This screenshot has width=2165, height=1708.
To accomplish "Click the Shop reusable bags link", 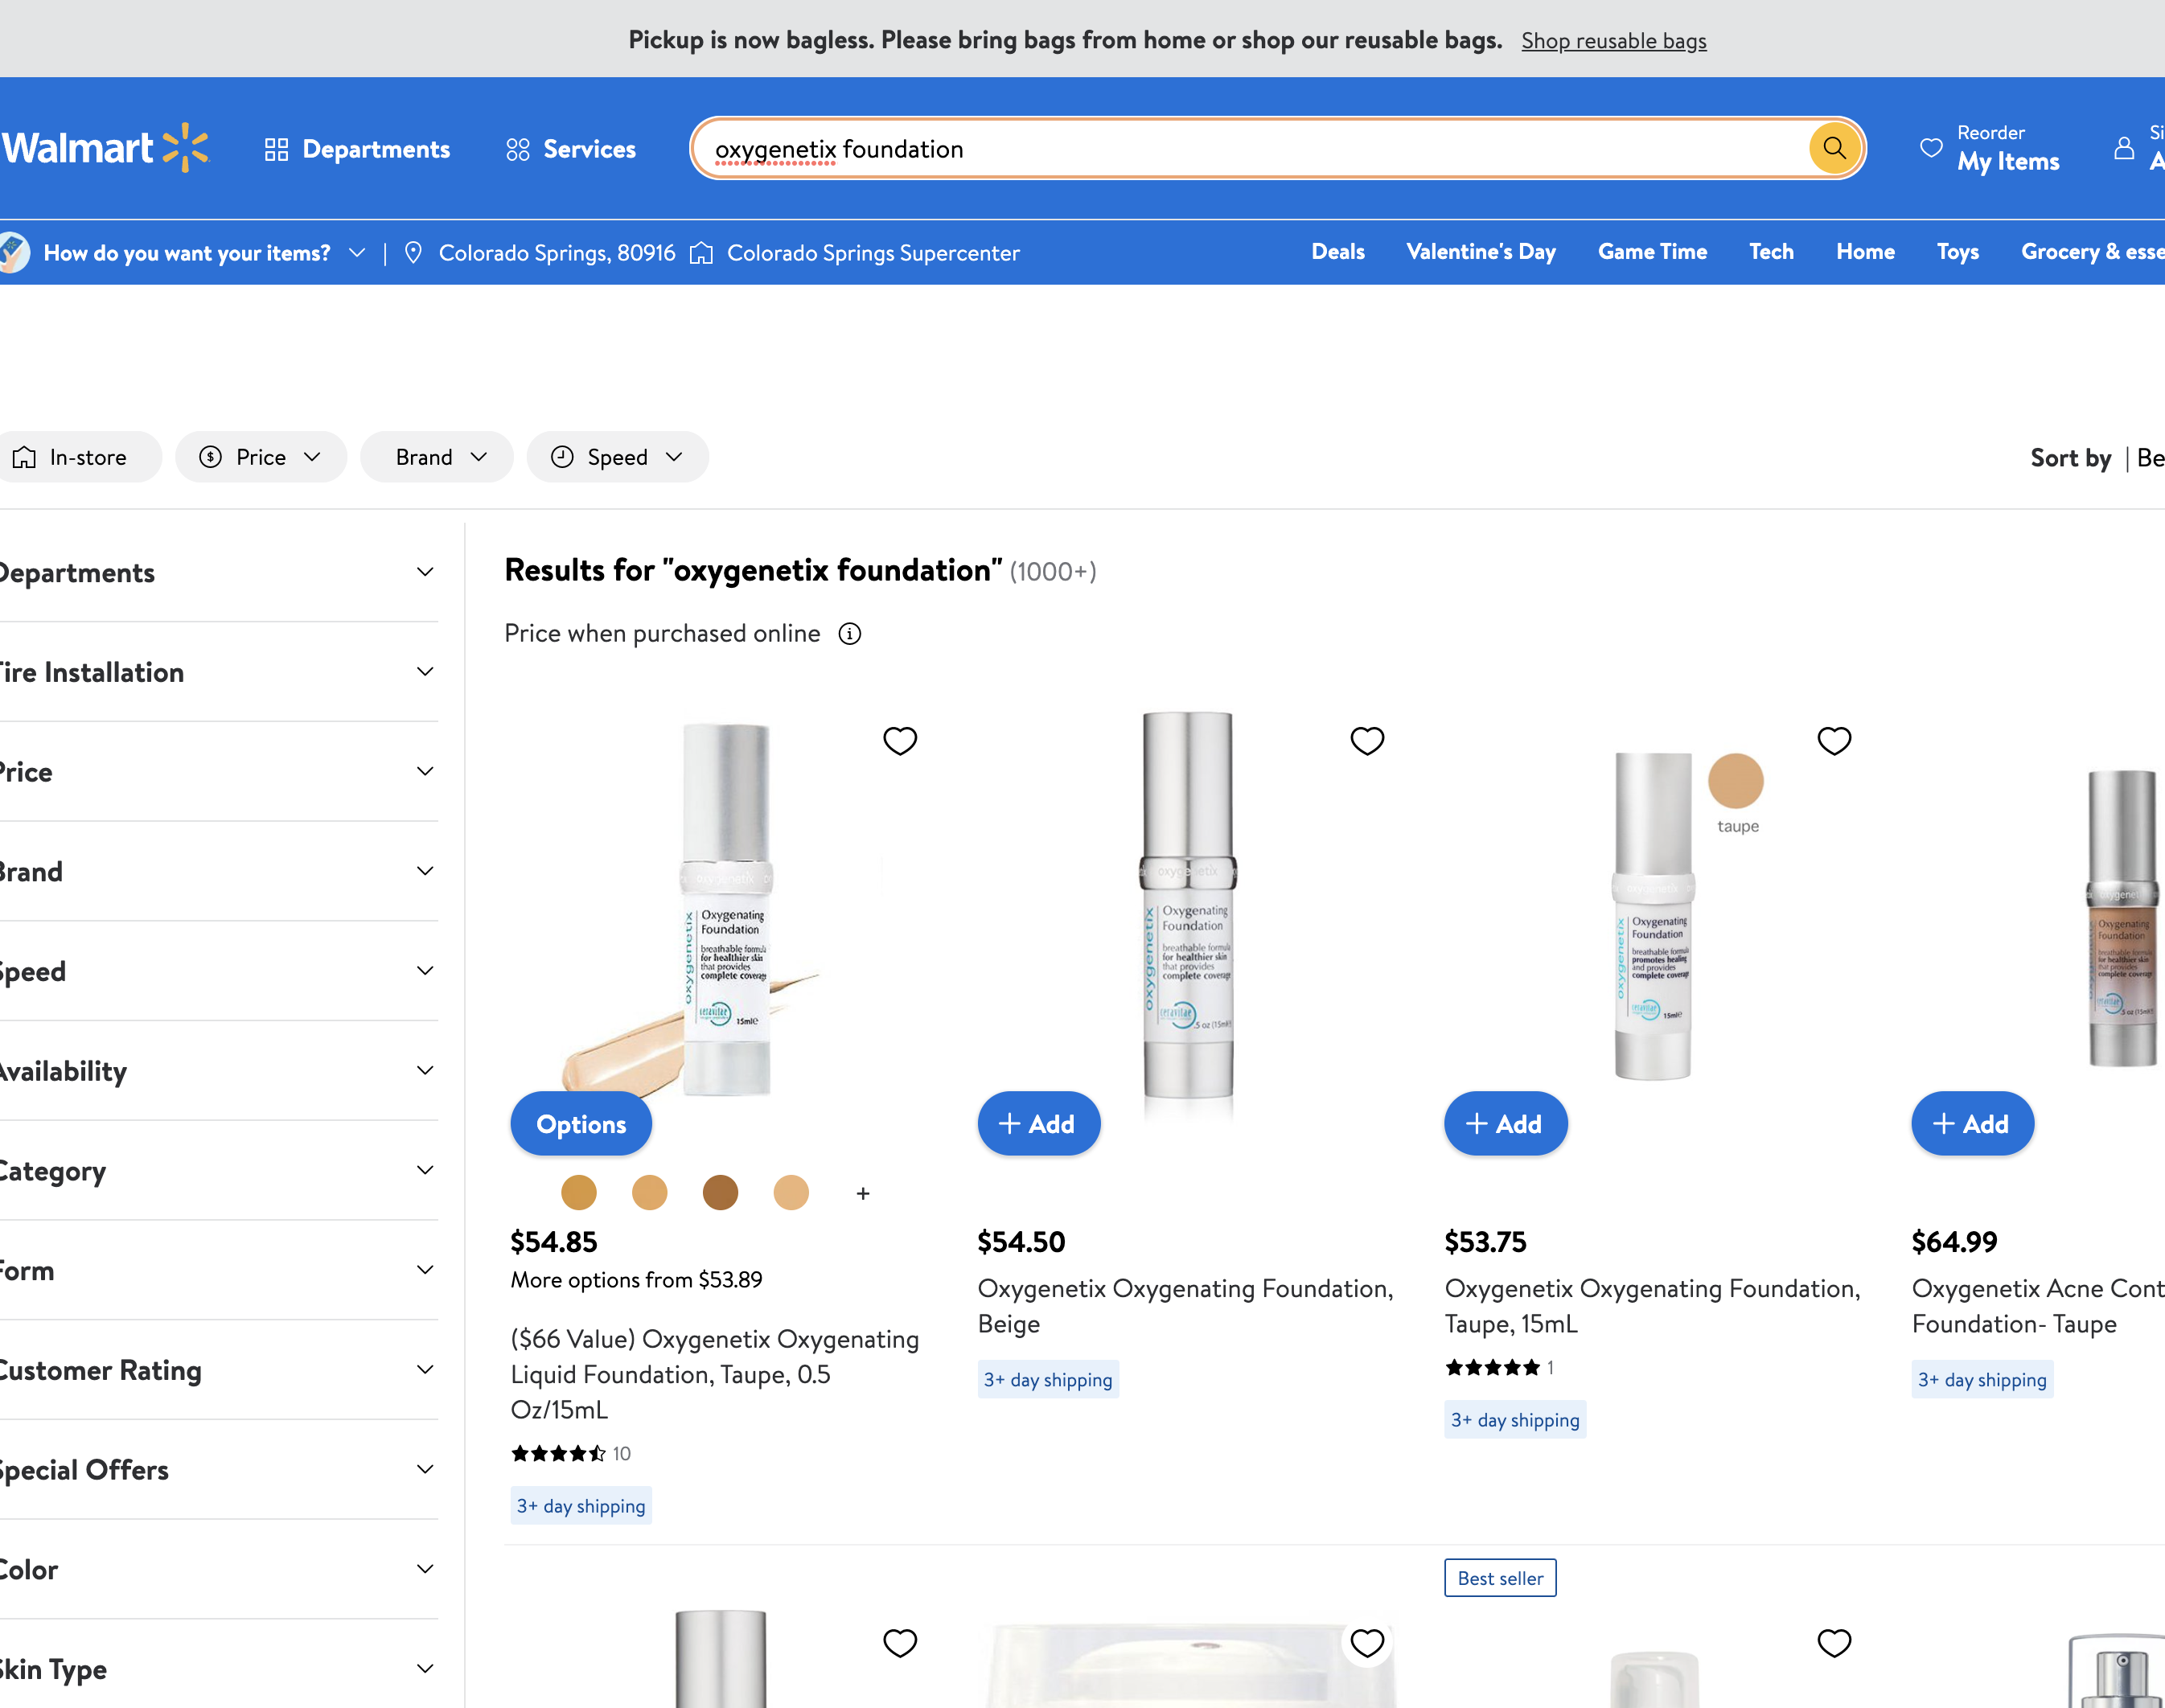I will pyautogui.click(x=1613, y=41).
